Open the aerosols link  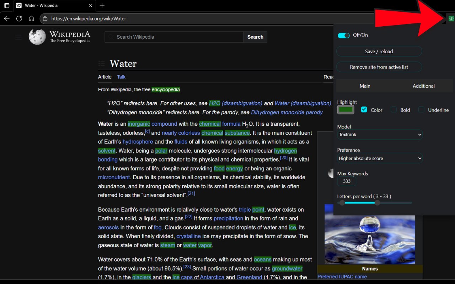coord(108,227)
